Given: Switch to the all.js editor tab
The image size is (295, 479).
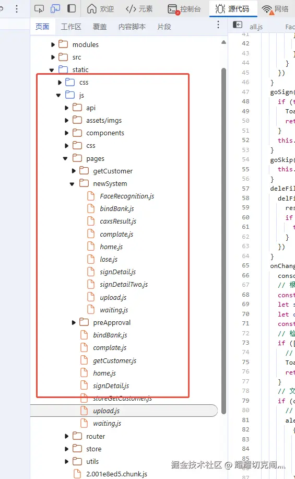Looking at the screenshot, I should click(x=256, y=27).
